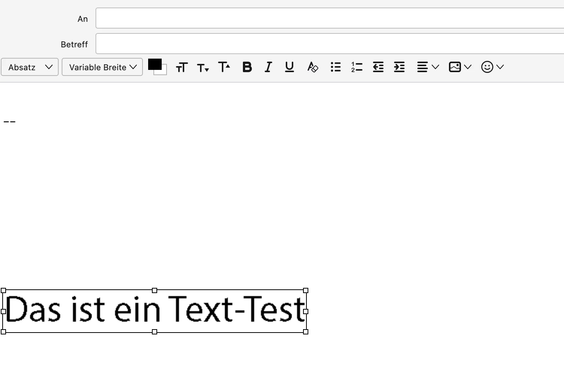Open the insert image dropdown
The height and width of the screenshot is (369, 564).
coord(460,67)
